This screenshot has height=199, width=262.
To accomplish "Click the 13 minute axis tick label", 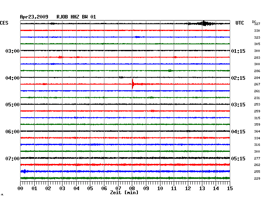I will [202, 188].
